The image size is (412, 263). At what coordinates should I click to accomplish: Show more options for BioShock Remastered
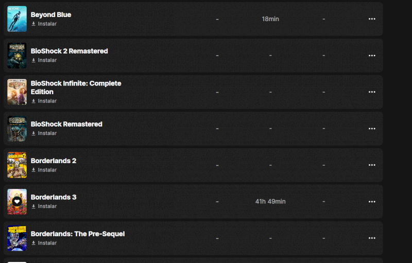point(372,129)
